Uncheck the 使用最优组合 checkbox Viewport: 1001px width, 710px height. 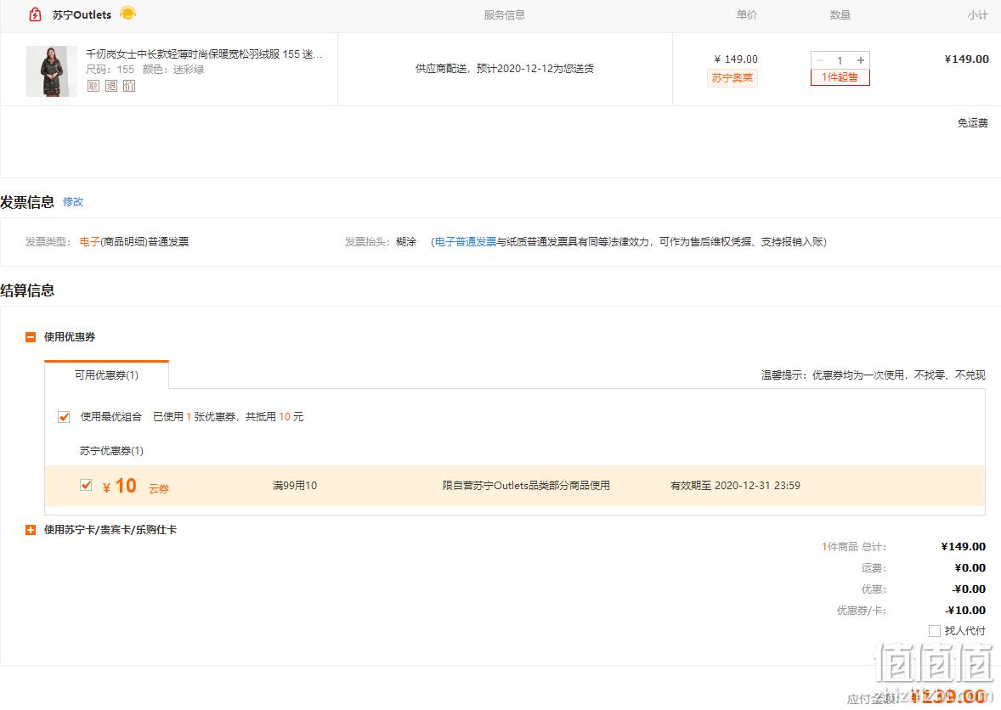click(64, 417)
